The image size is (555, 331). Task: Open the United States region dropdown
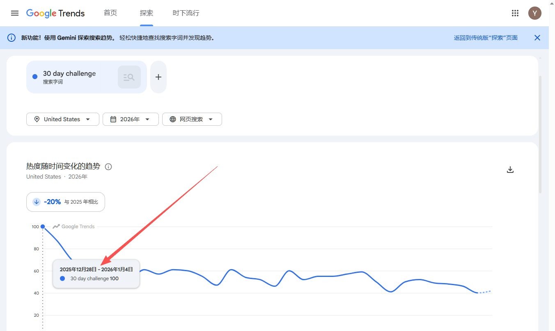click(63, 119)
